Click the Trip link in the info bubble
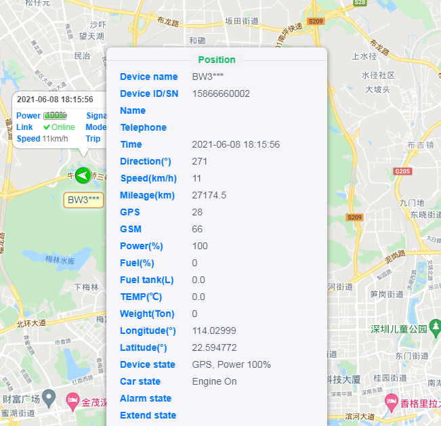Viewport: 441px width, 426px height. 93,139
